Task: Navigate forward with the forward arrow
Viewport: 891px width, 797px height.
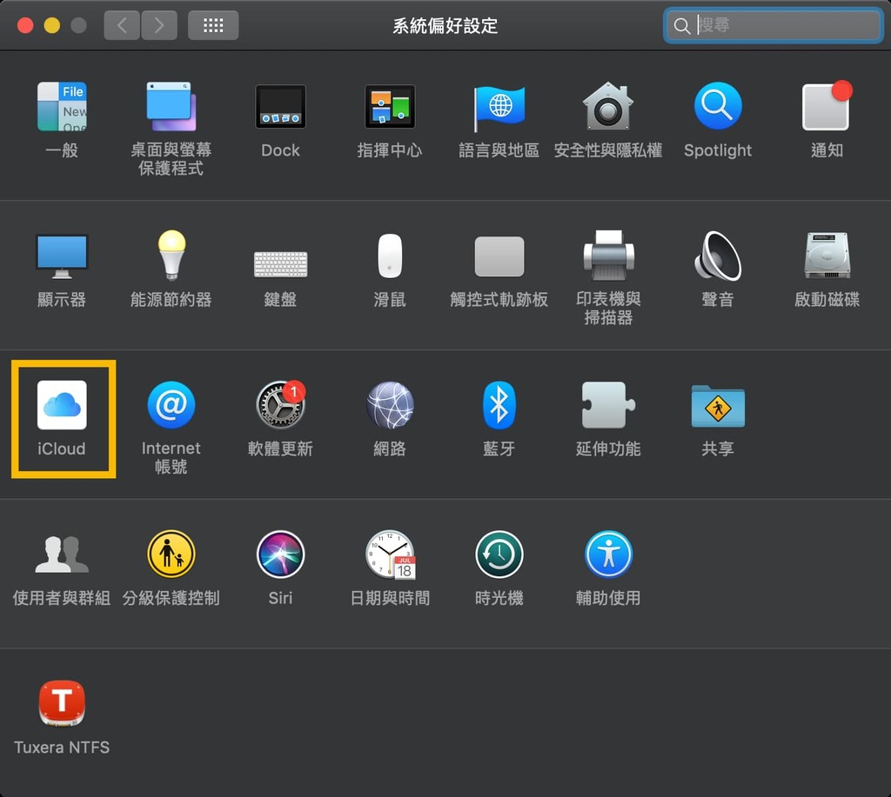Action: pyautogui.click(x=159, y=25)
